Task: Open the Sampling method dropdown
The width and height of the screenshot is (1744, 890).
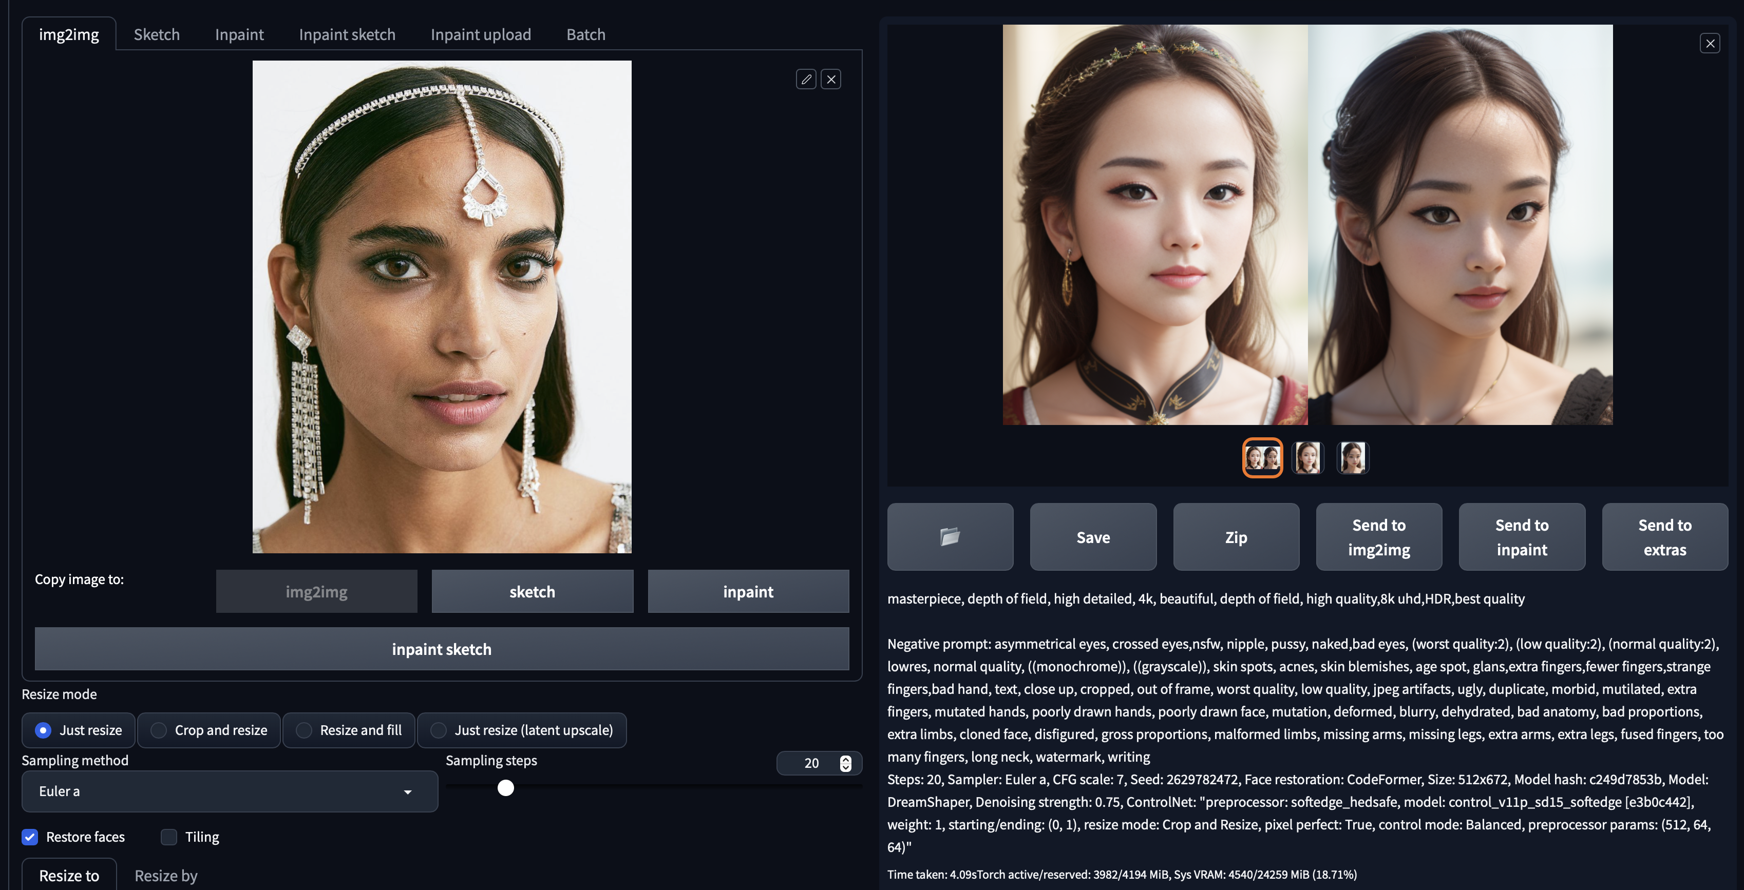Action: [x=230, y=791]
